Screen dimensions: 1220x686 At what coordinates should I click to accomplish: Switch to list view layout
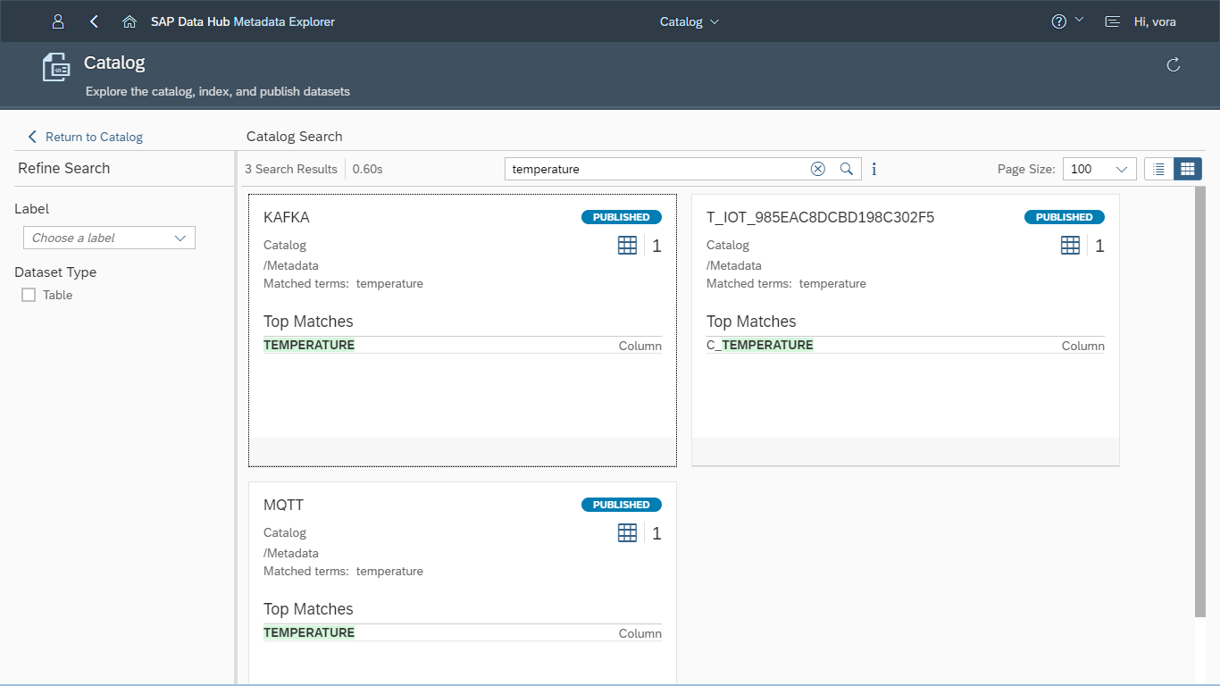1158,168
